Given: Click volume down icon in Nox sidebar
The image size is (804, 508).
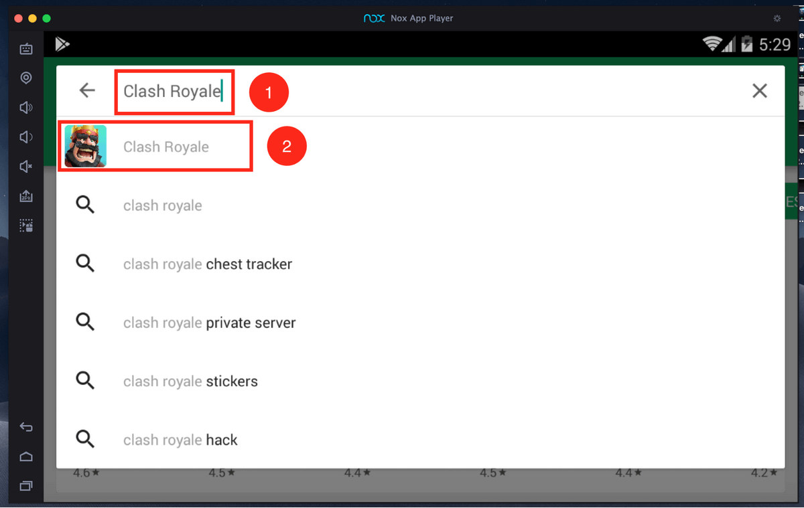Looking at the screenshot, I should coord(26,137).
